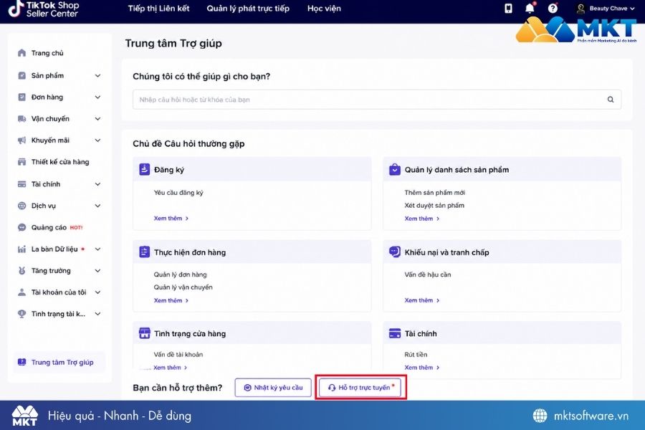Expand the Khuyến mãi sidebar chevron
645x430 pixels.
[98, 140]
